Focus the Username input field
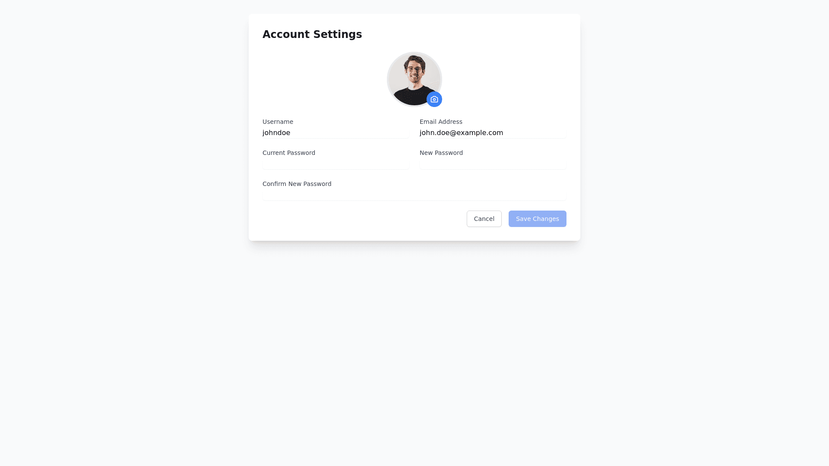Screen dimensions: 829x466 tap(336, 133)
